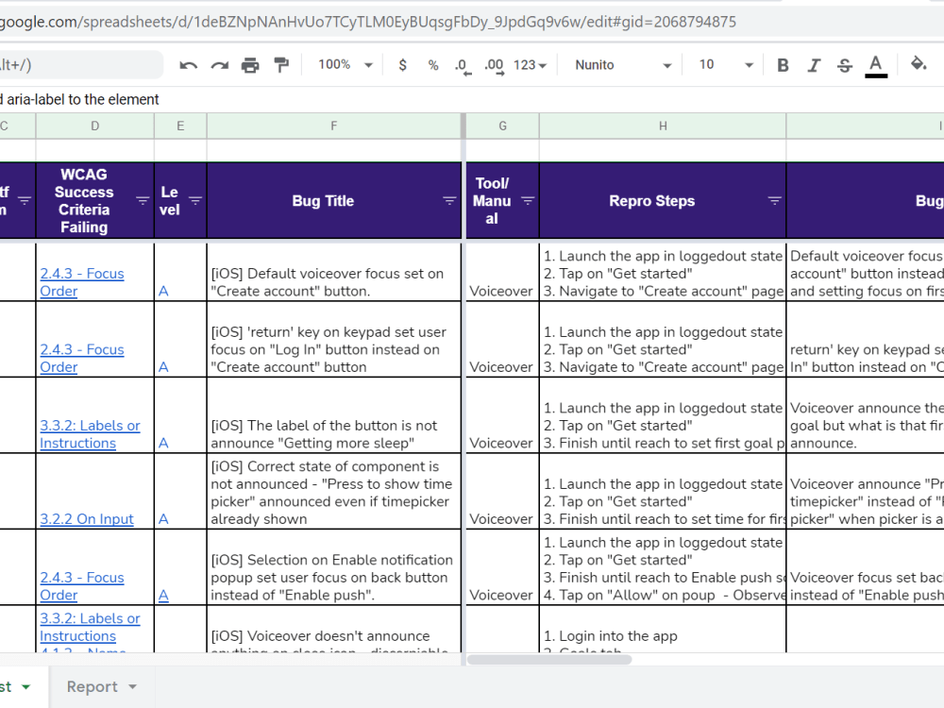Open 2.4.3 Focus Order link in 'return' key row

pos(82,358)
